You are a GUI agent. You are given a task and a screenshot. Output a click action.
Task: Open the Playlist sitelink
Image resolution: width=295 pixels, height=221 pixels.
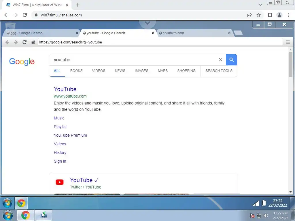(60, 127)
